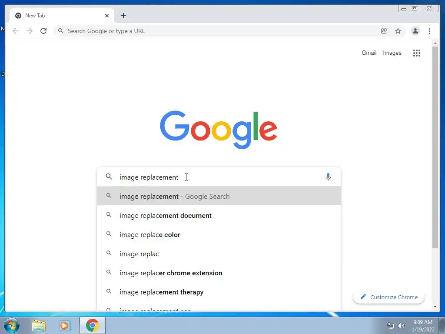The image size is (445, 334).
Task: Choose suggestion "image replacement therapy"
Action: 219,292
